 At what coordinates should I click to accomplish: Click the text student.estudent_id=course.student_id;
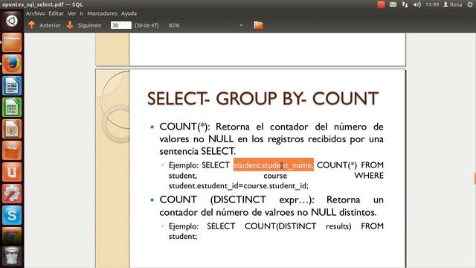(x=239, y=185)
